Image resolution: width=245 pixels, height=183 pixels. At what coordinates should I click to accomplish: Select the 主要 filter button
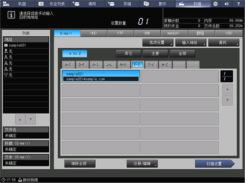[155, 54]
